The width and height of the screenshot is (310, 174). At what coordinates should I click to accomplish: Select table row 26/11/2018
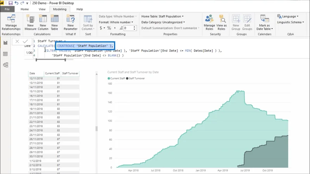(x=54, y=139)
